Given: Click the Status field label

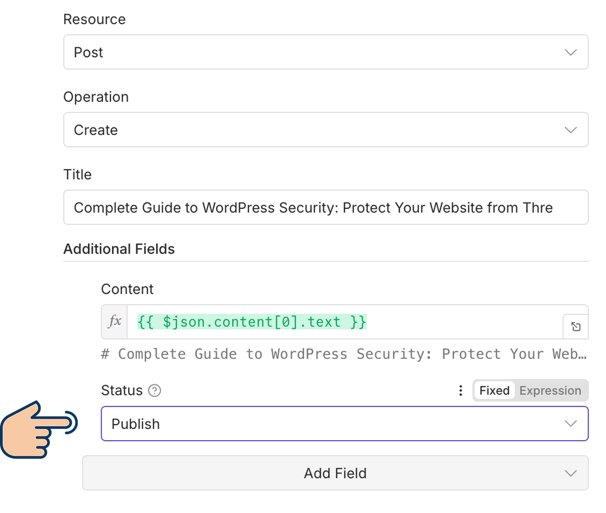Looking at the screenshot, I should pos(122,391).
